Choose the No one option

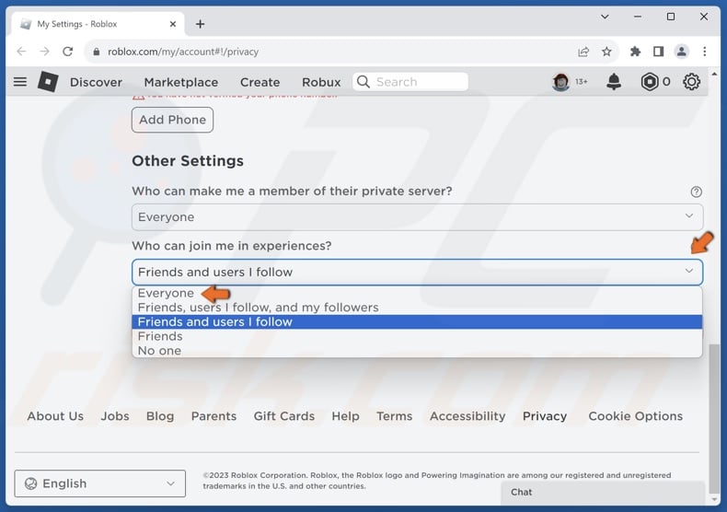tap(417, 351)
